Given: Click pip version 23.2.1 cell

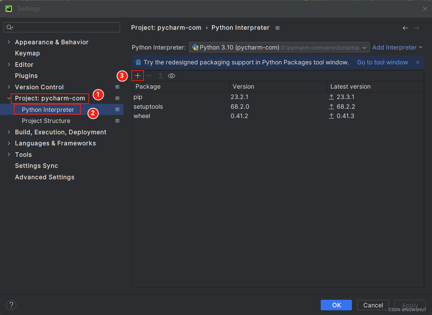Looking at the screenshot, I should [x=239, y=97].
